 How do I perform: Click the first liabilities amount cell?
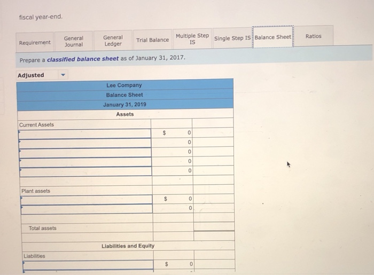point(174,264)
